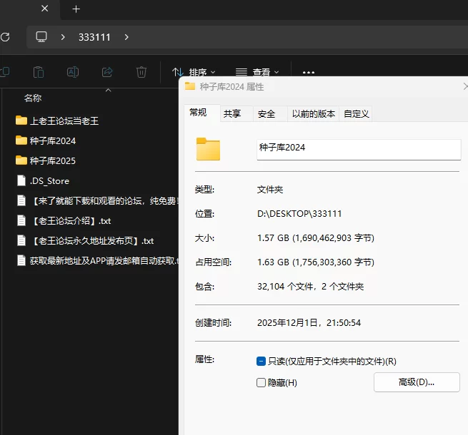Click the Share icon in toolbar
468x435 pixels.
[x=107, y=72]
